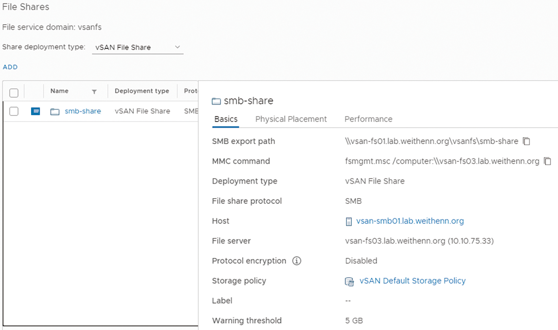
Task: Sort by Deployment type column header
Action: [x=142, y=91]
